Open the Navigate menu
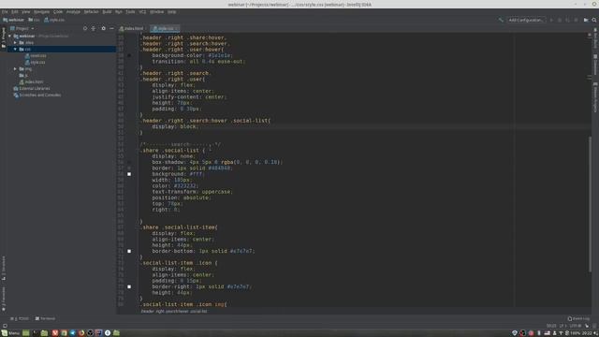The height and width of the screenshot is (337, 599). pyautogui.click(x=41, y=12)
